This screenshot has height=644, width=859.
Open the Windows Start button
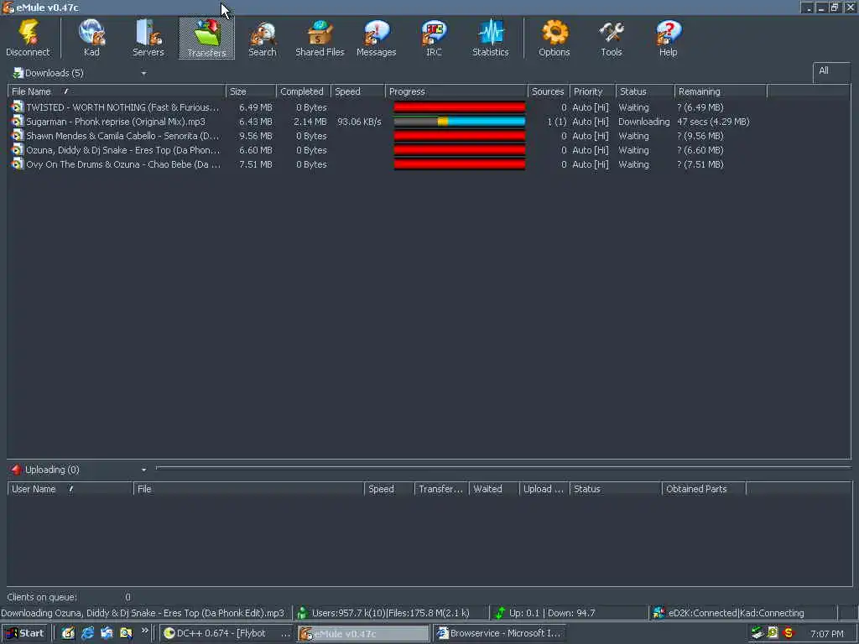click(24, 633)
